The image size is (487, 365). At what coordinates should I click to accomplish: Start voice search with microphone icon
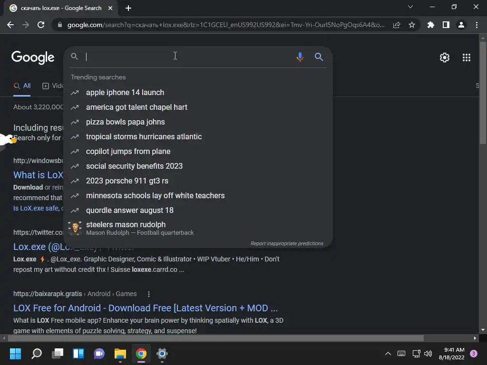coord(300,57)
